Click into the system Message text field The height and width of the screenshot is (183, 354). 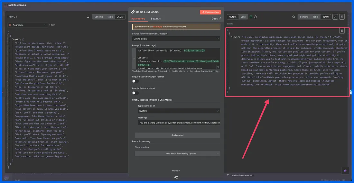(179, 123)
